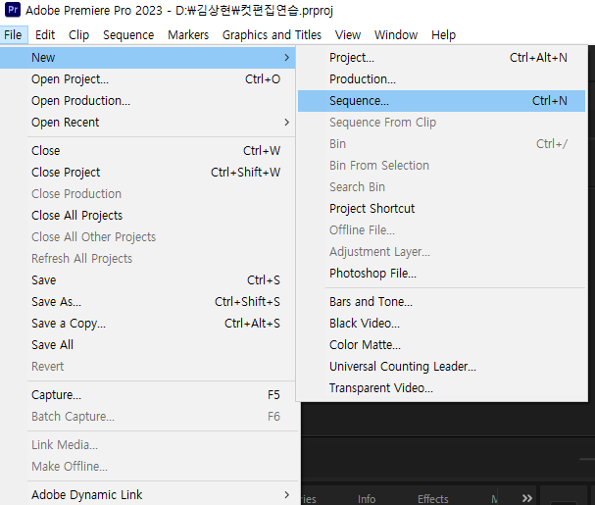Open the Help menu
This screenshot has width=595, height=505.
[x=444, y=35]
